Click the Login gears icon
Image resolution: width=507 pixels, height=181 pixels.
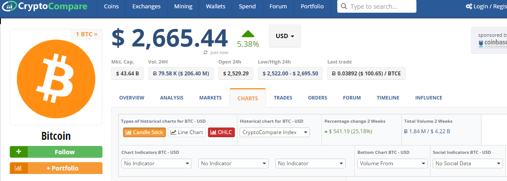468,6
